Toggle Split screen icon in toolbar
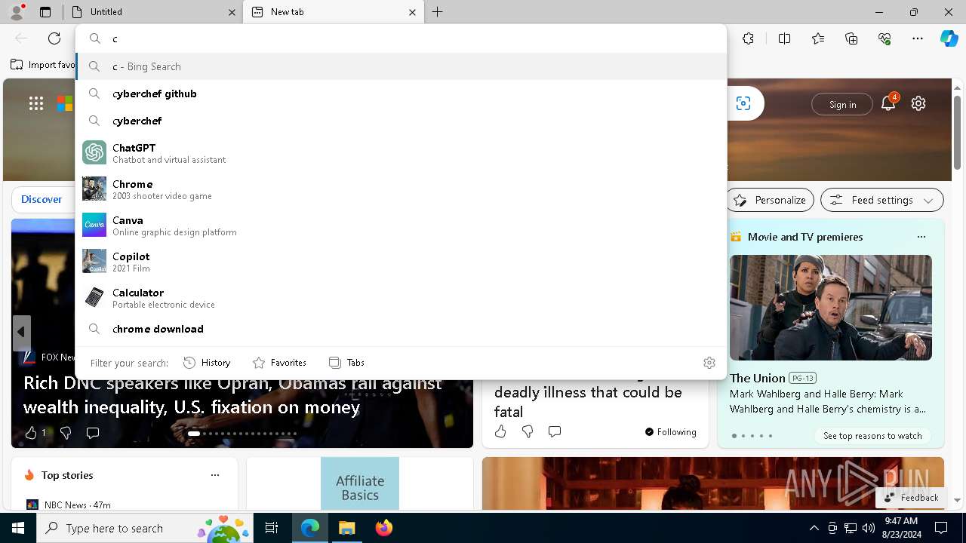966x543 pixels. click(784, 38)
